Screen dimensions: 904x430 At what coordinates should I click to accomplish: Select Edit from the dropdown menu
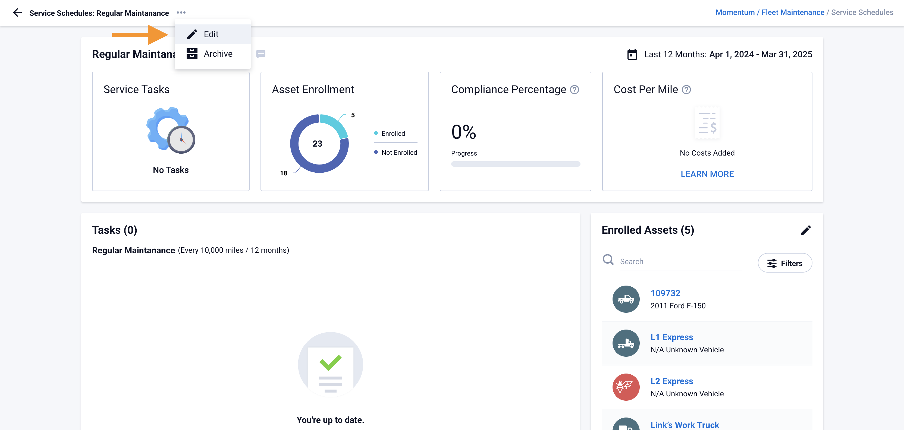(x=211, y=34)
